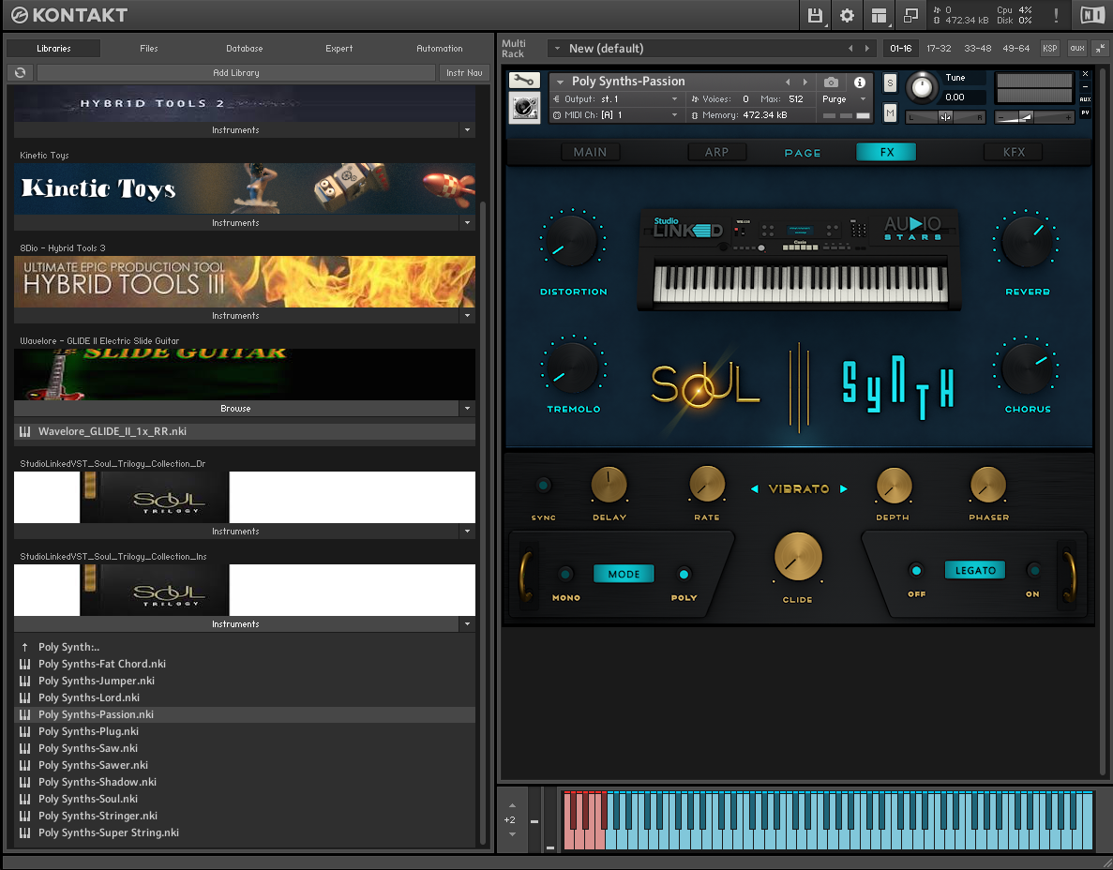Set Legato On LED

point(1033,570)
